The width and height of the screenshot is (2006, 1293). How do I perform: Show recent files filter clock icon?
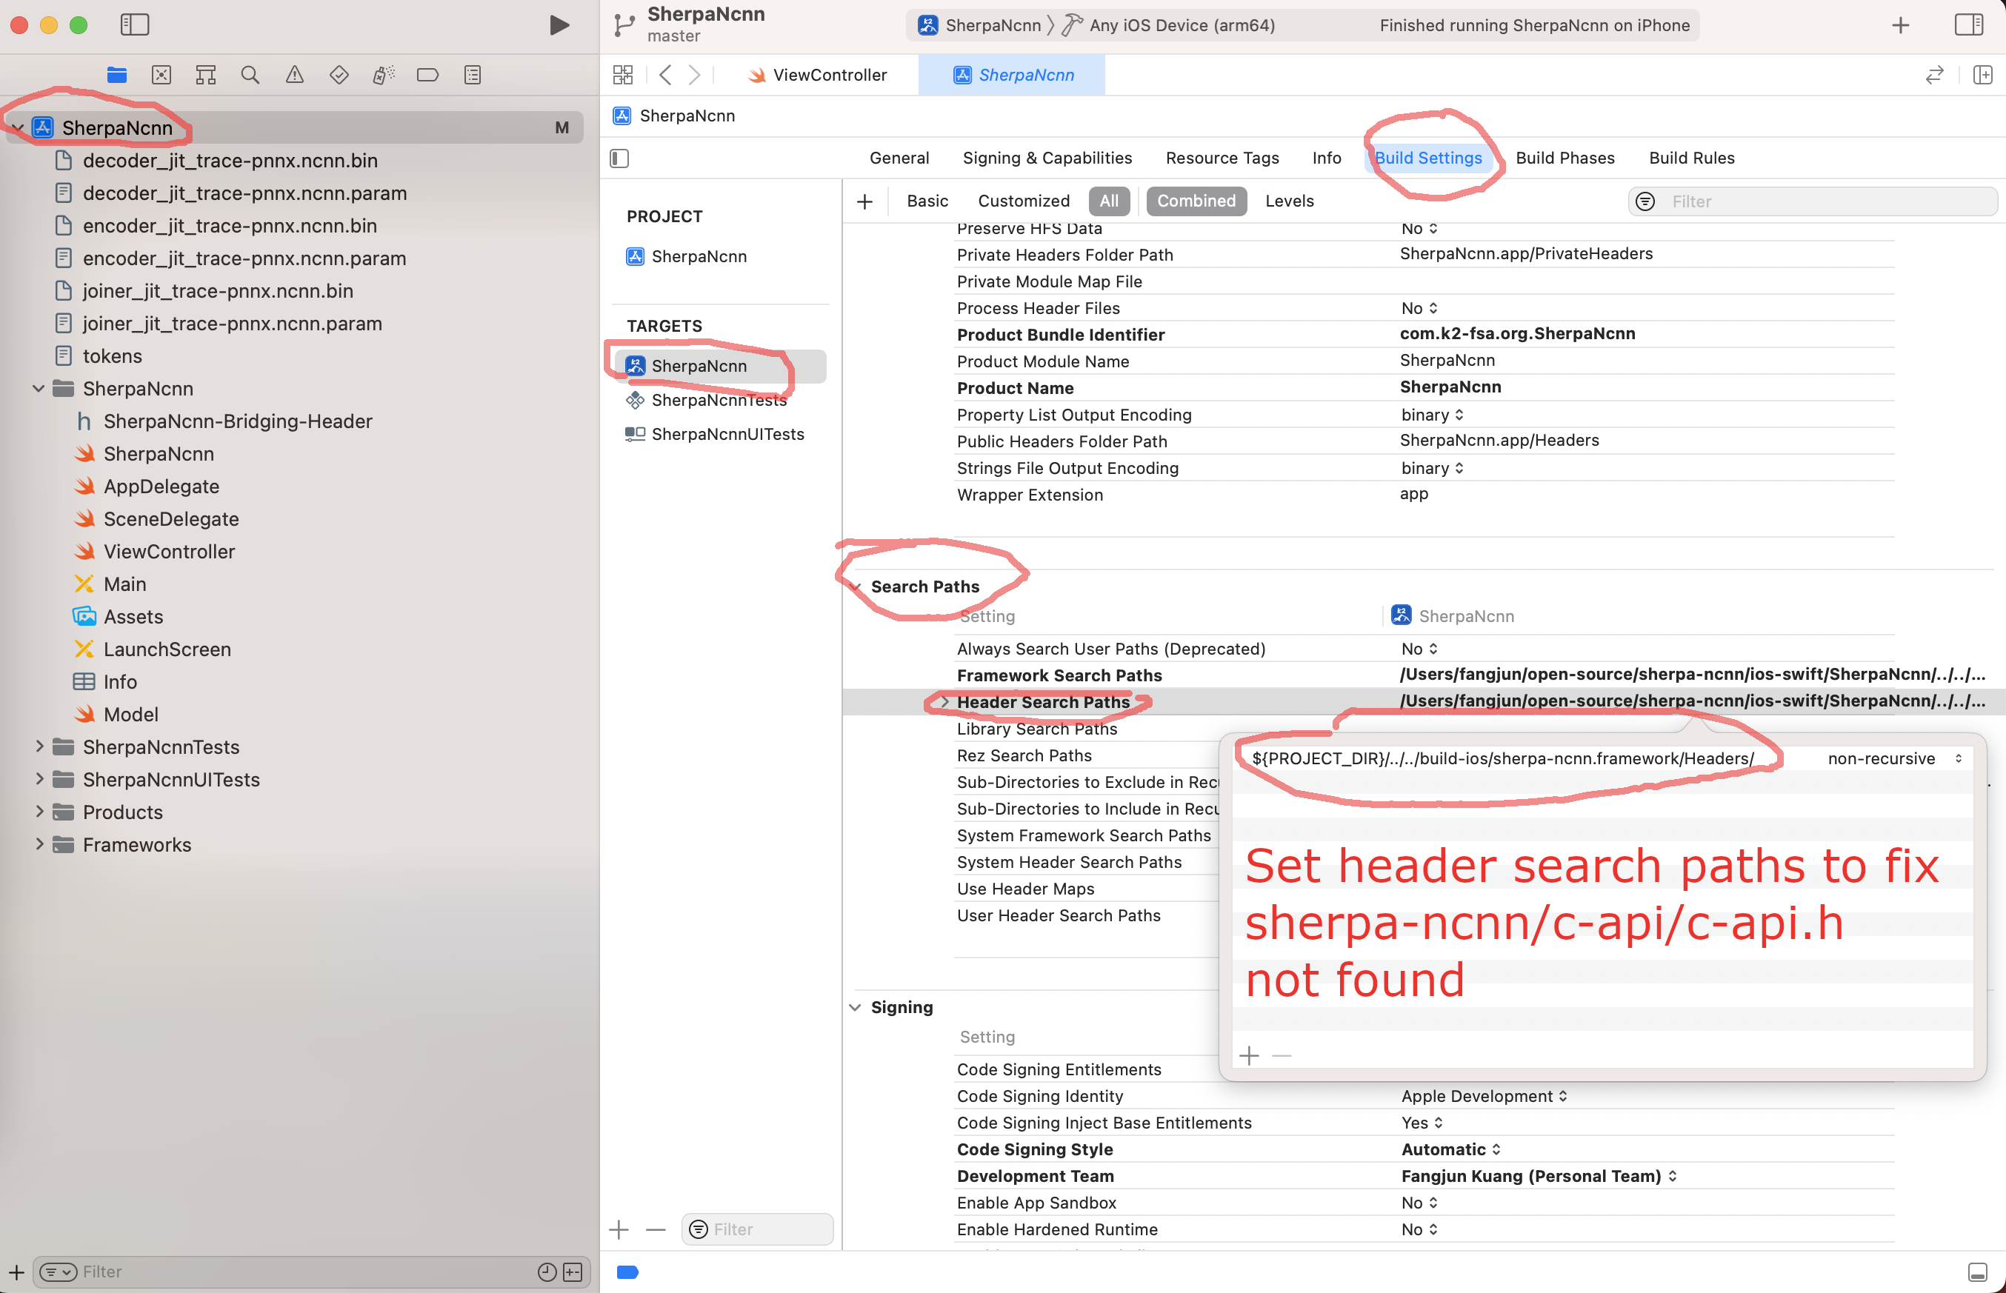click(547, 1272)
